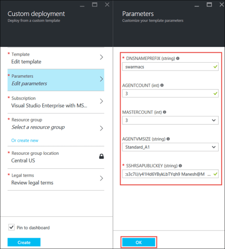
Task: Toggle the Pin to dashboard checkbox
Action: 11,227
